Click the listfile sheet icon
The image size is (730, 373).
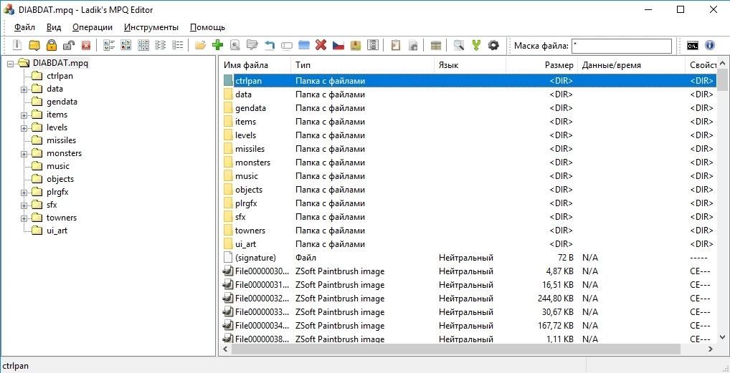372,45
